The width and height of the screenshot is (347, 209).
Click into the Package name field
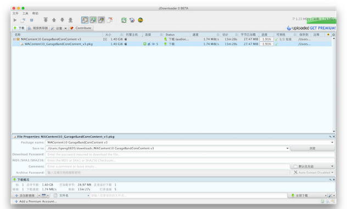(x=188, y=142)
